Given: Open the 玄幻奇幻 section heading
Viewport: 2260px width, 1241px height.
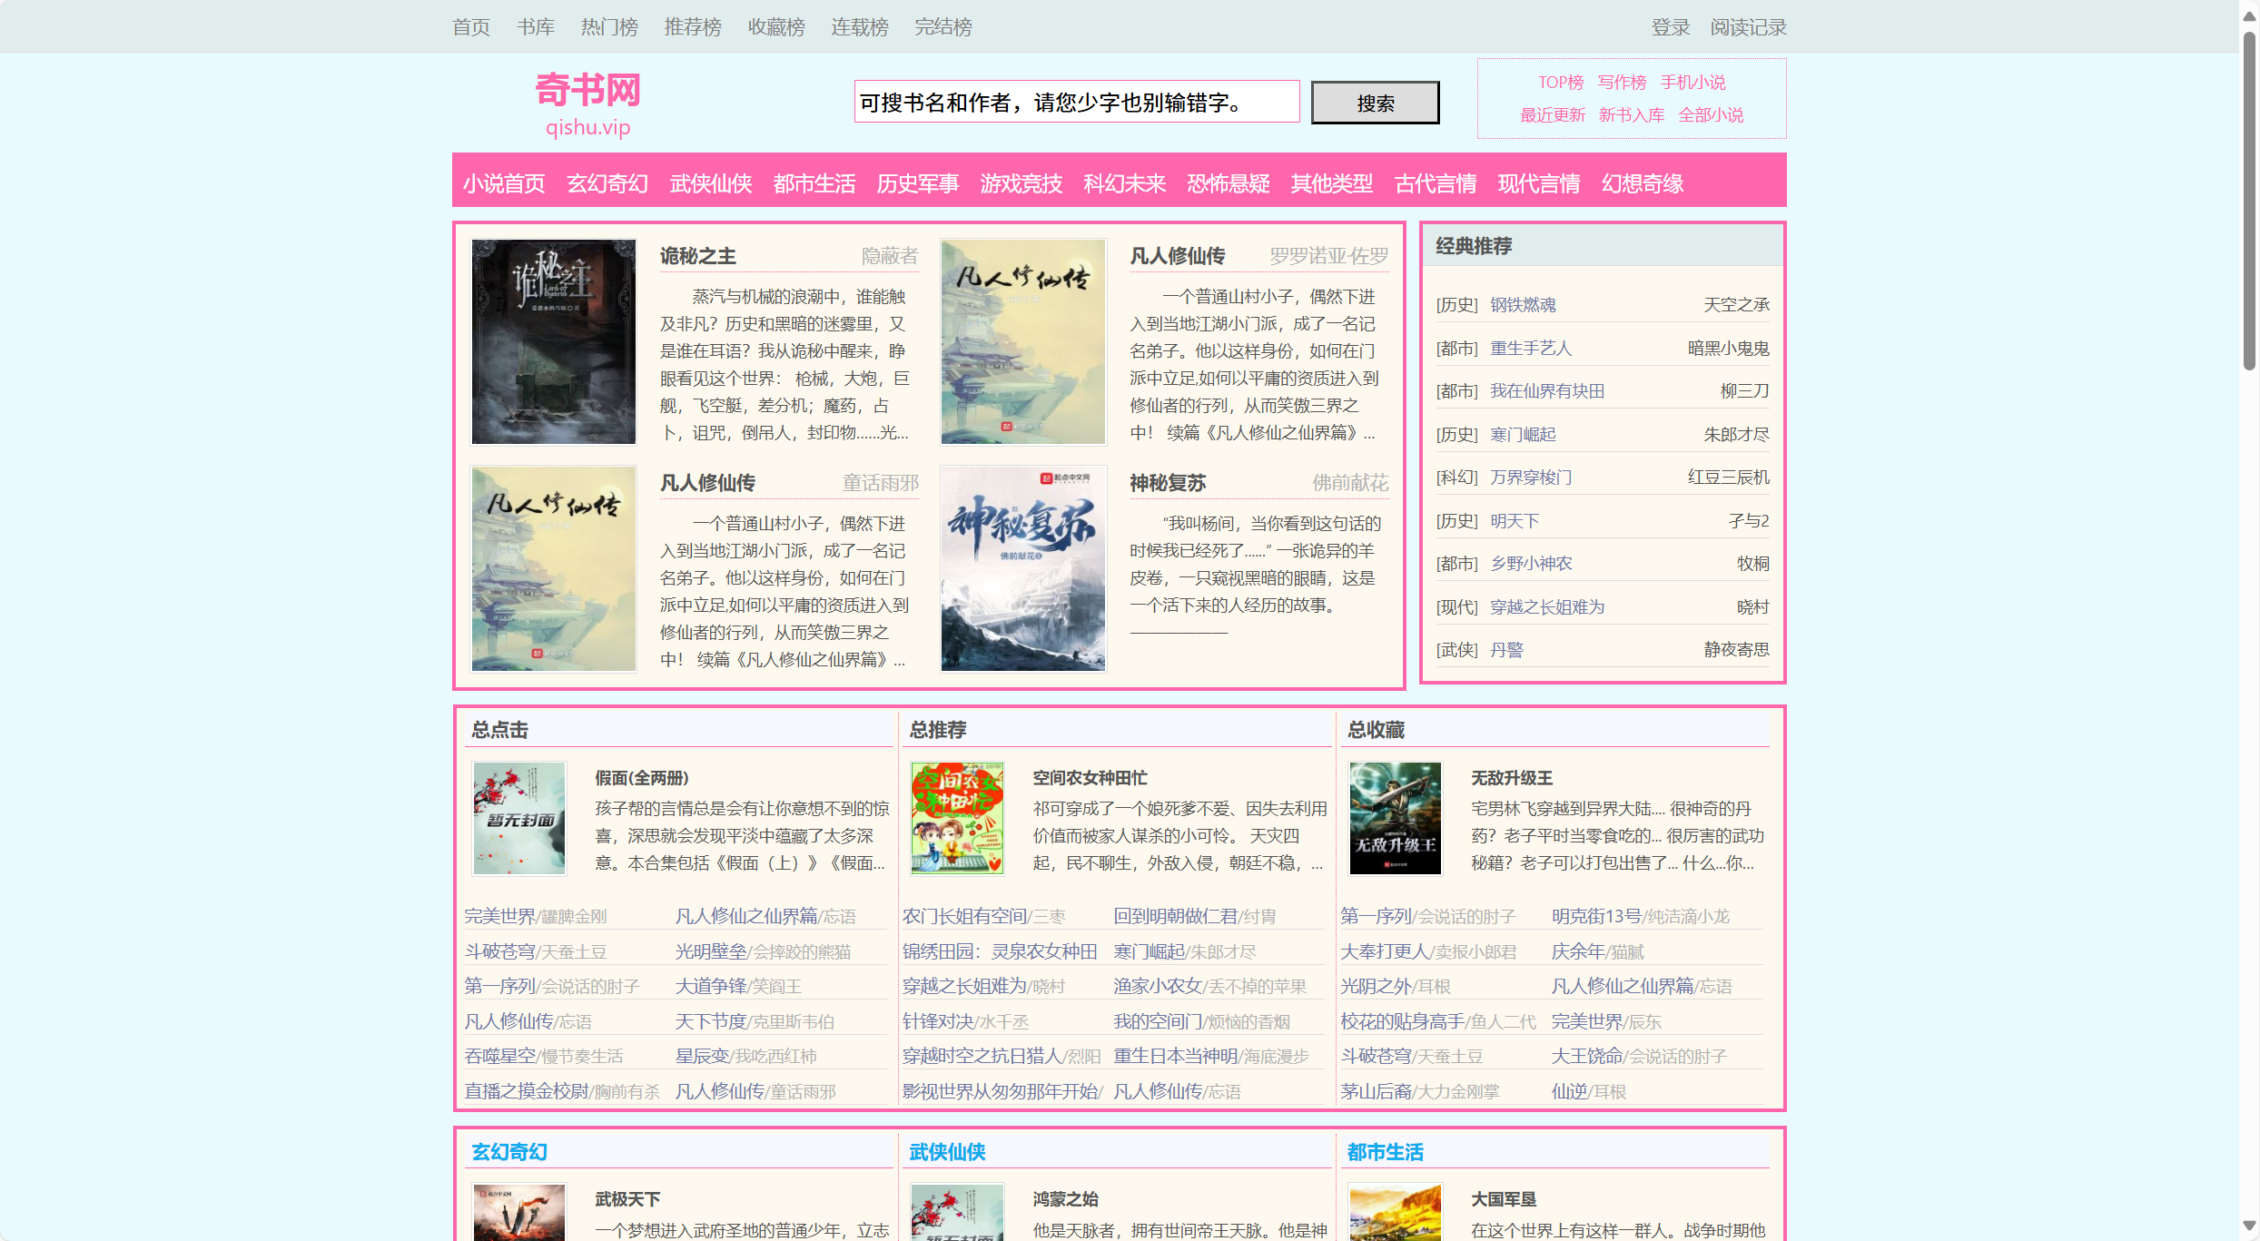Looking at the screenshot, I should (x=509, y=1152).
